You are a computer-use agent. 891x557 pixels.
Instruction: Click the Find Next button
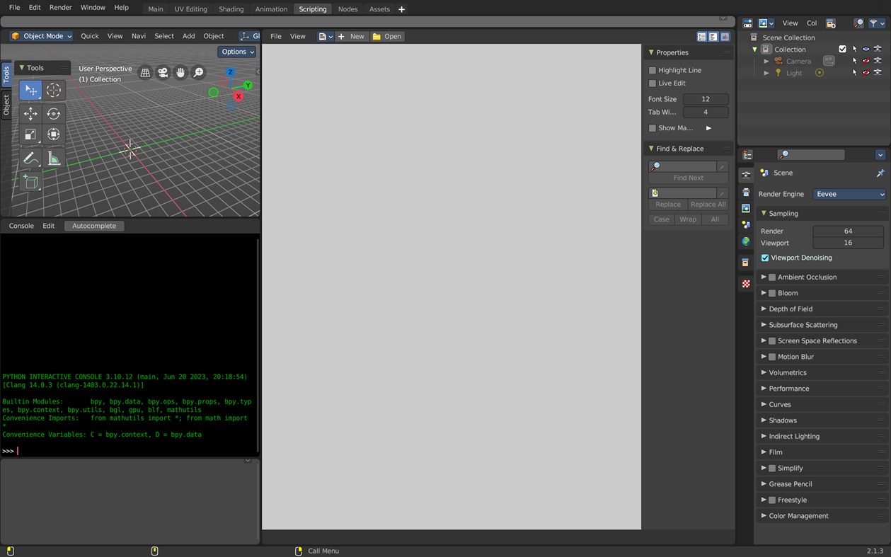689,178
